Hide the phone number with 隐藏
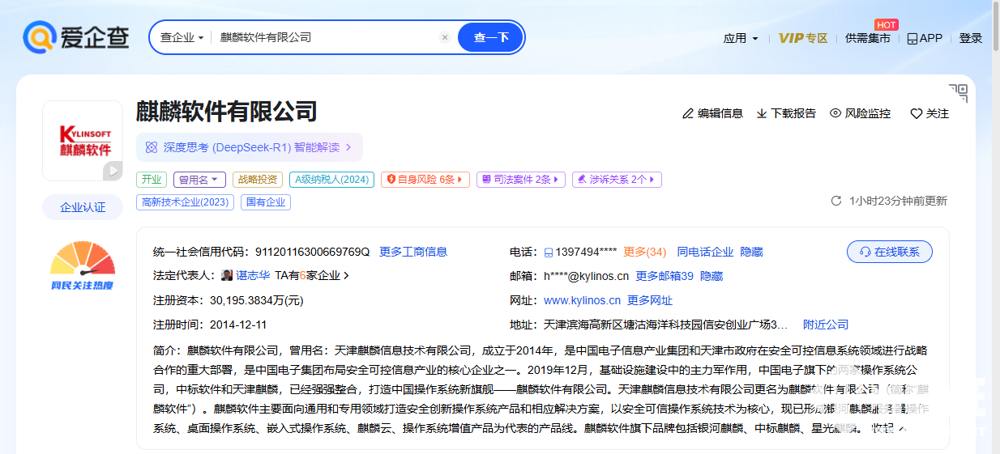Image resolution: width=1000 pixels, height=454 pixels. coord(751,252)
